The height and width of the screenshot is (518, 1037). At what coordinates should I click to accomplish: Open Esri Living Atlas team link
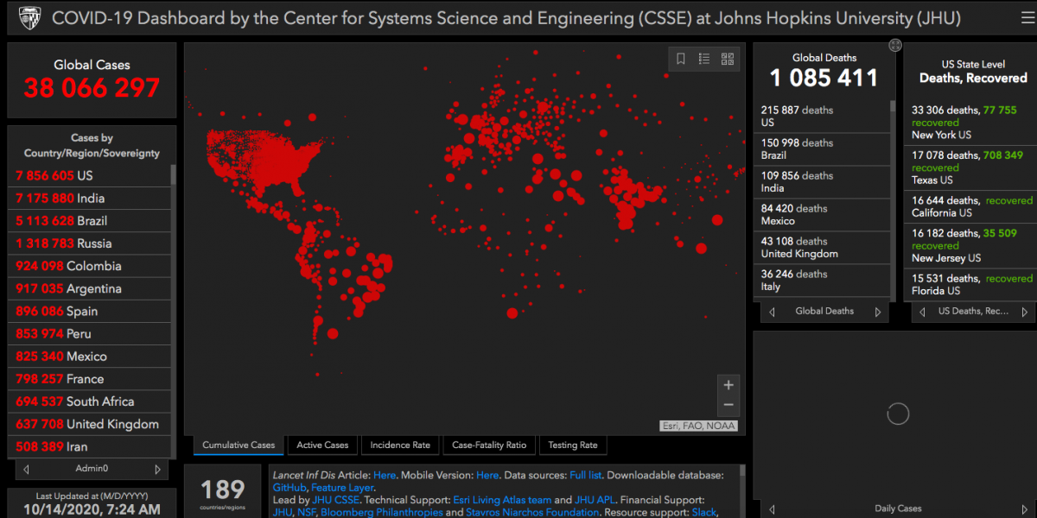click(502, 500)
